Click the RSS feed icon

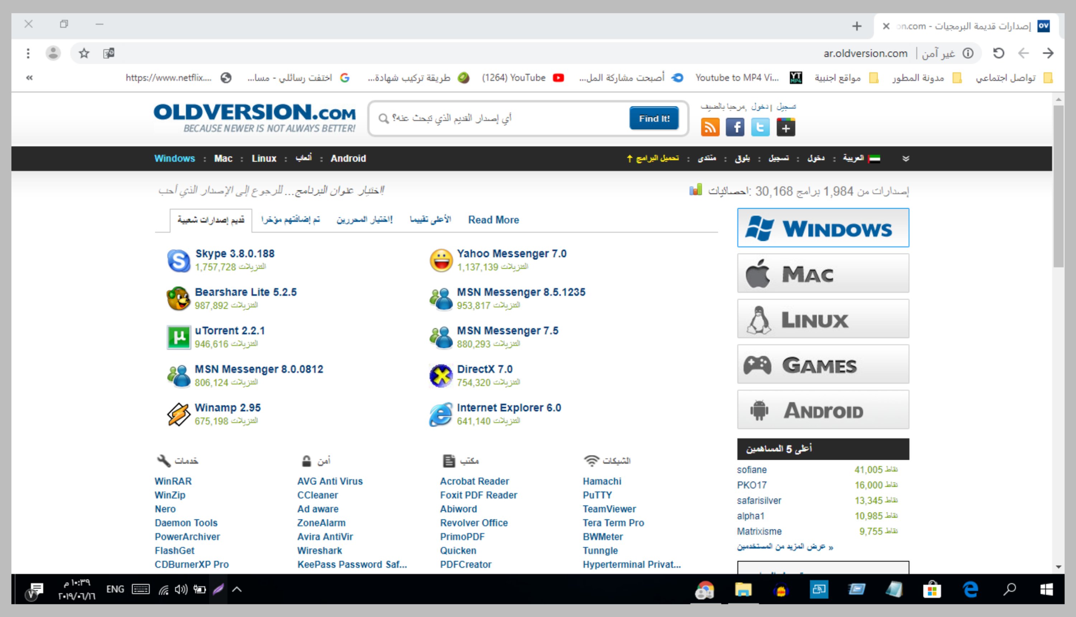(x=709, y=127)
